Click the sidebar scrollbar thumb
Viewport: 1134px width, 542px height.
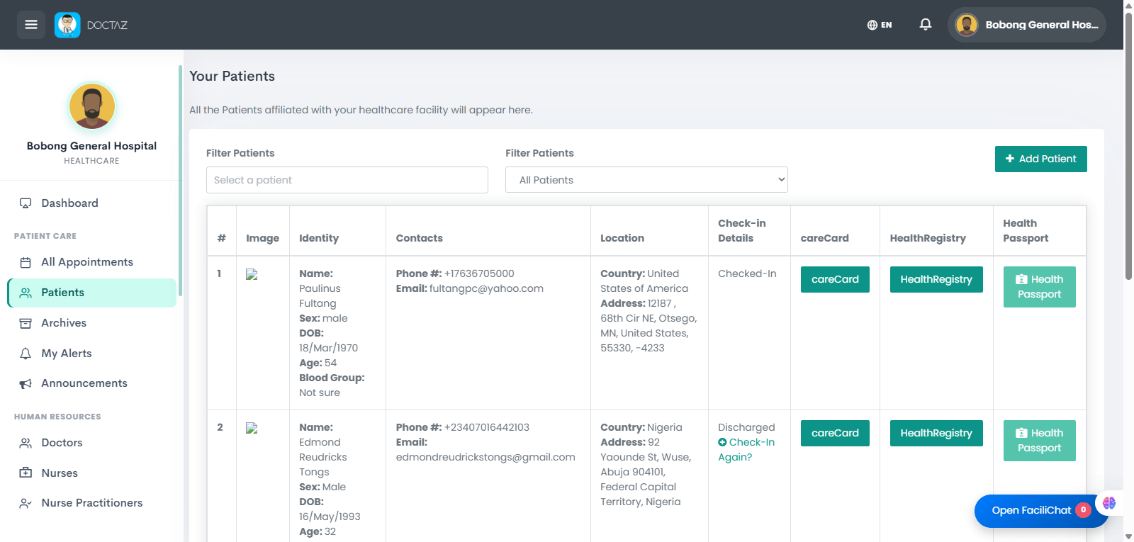[180, 181]
